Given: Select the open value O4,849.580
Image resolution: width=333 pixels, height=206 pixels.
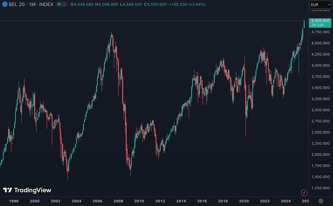Looking at the screenshot, I should point(82,4).
